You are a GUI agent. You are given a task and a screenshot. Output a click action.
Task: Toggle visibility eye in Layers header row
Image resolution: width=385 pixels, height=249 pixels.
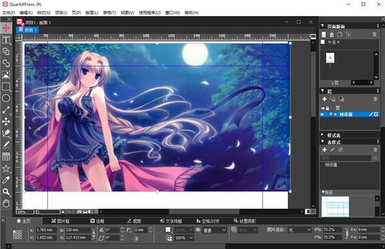(x=323, y=108)
